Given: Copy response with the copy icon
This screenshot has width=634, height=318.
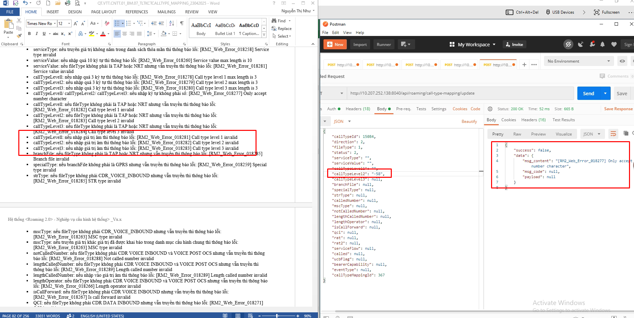Looking at the screenshot, I should pos(626,134).
